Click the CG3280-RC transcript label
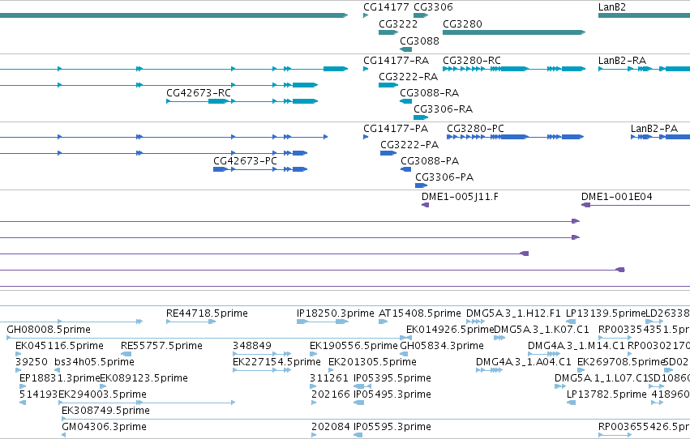Viewport: 690px width, 439px height. click(x=472, y=60)
